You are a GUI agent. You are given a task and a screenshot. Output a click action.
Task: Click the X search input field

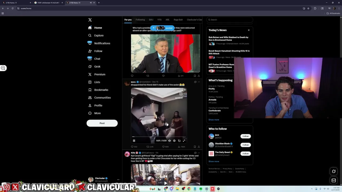(230, 20)
